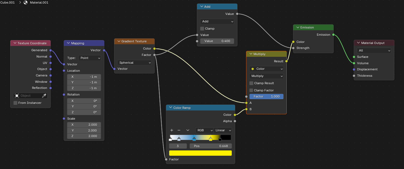Select the black color stop on ramp
404x169 pixels.
pyautogui.click(x=220, y=139)
